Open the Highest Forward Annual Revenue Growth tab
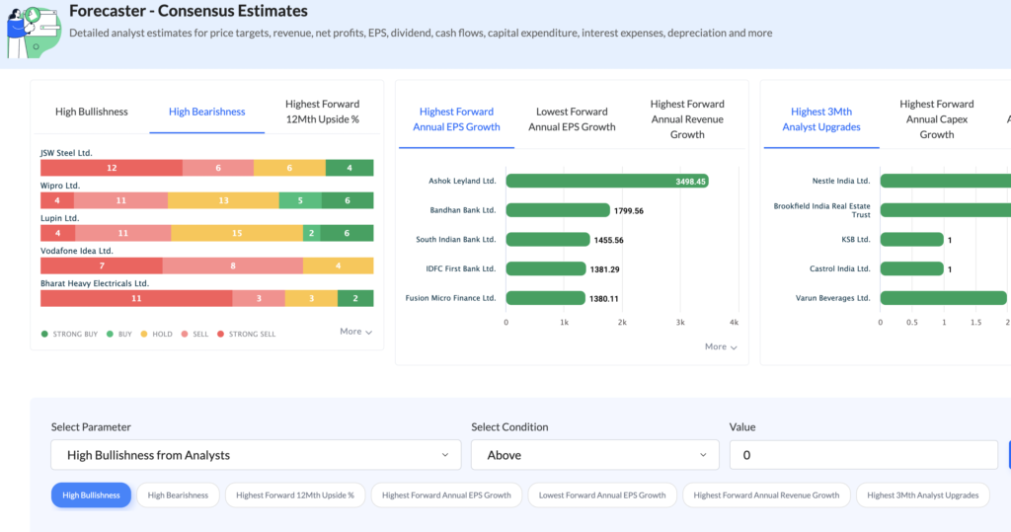Screen dimensions: 1011x532 (x=687, y=119)
